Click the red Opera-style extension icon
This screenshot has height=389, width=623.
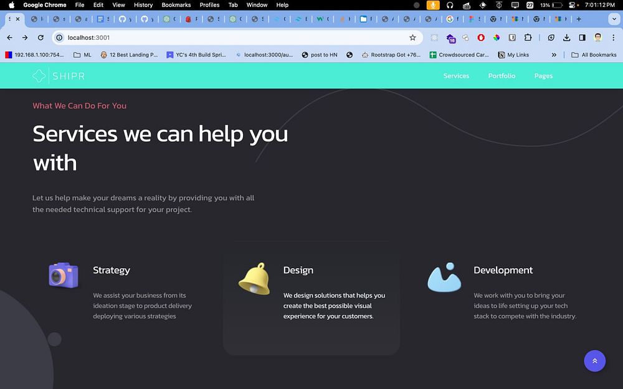point(481,38)
